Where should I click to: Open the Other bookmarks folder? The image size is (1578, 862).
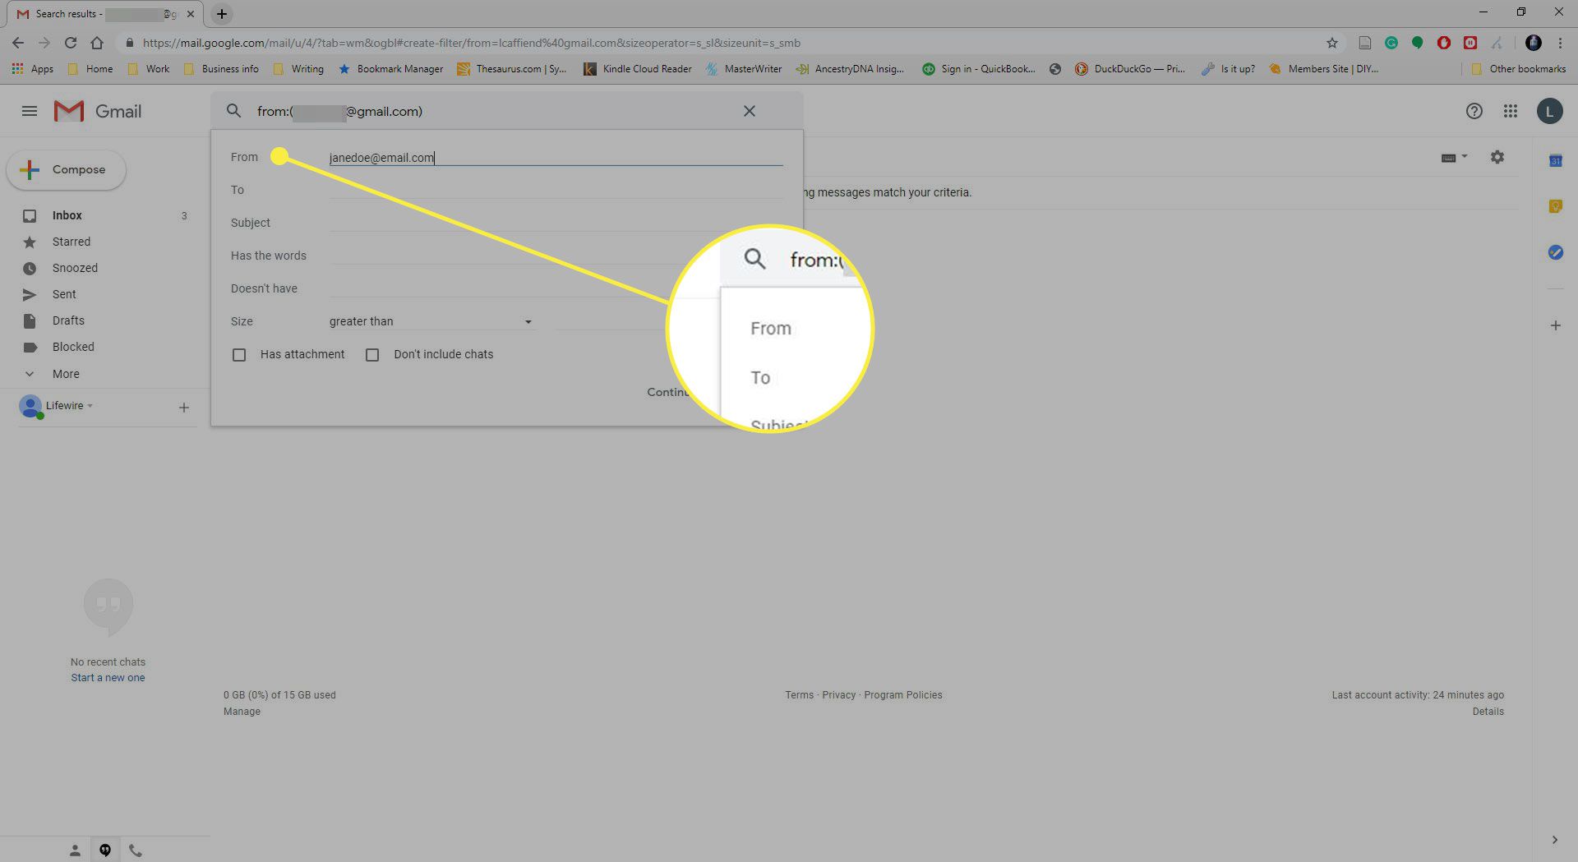tap(1518, 69)
